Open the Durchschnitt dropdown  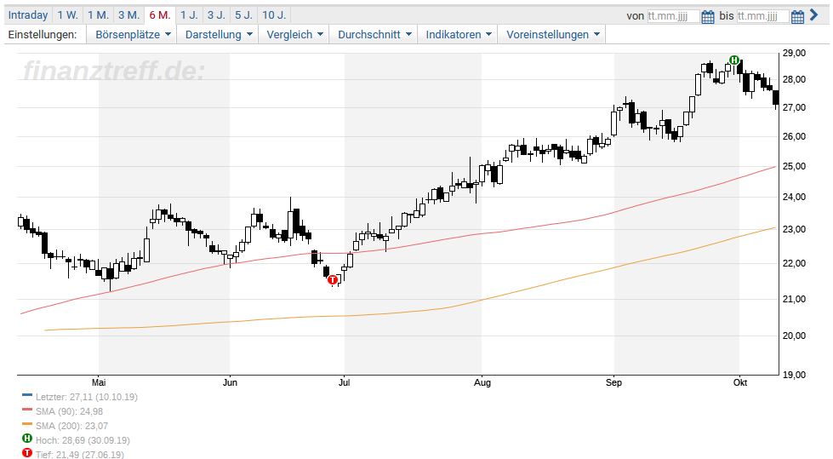pyautogui.click(x=374, y=35)
